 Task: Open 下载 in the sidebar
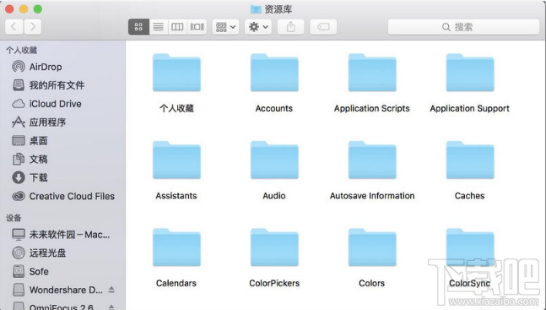[30, 177]
